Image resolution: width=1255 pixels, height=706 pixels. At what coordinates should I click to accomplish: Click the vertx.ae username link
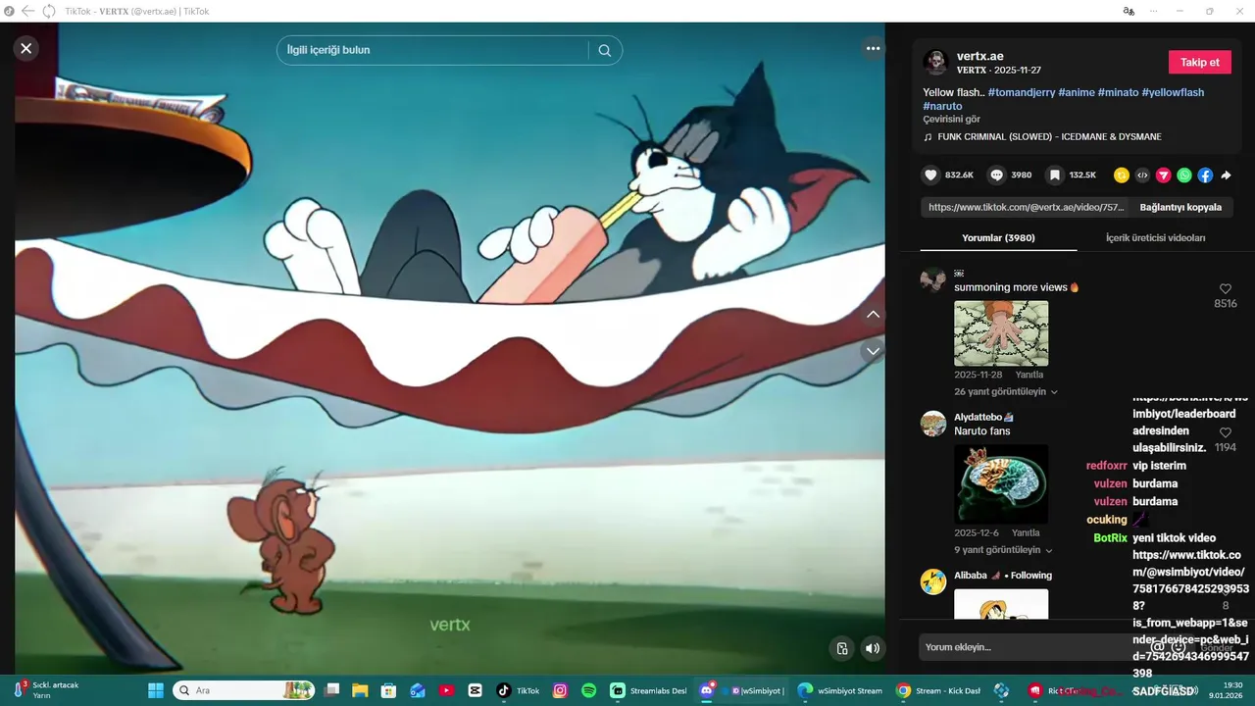[980, 56]
